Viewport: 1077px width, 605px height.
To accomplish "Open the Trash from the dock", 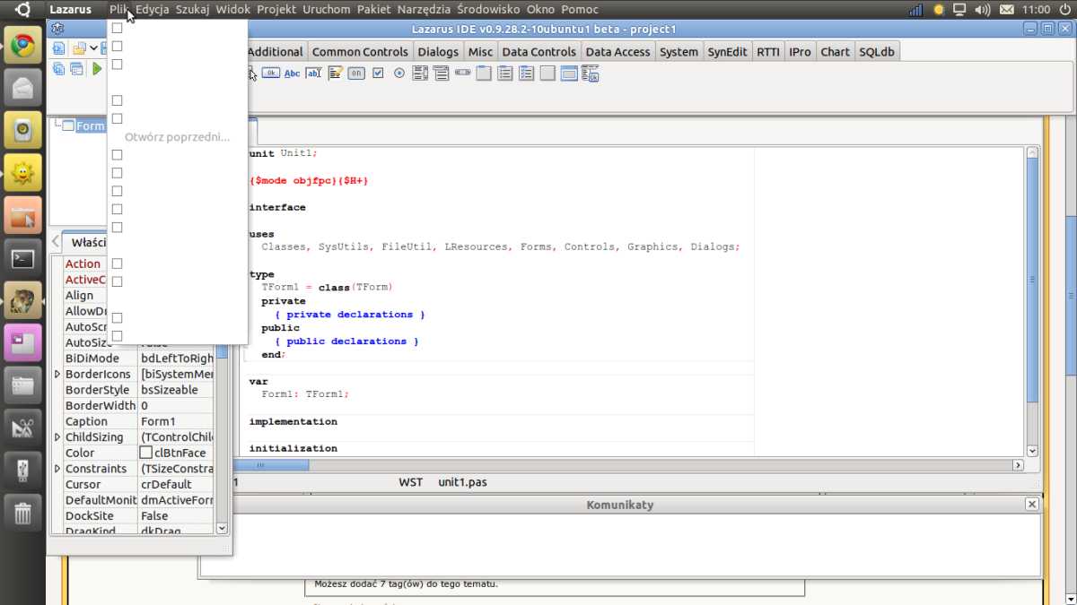I will [22, 514].
